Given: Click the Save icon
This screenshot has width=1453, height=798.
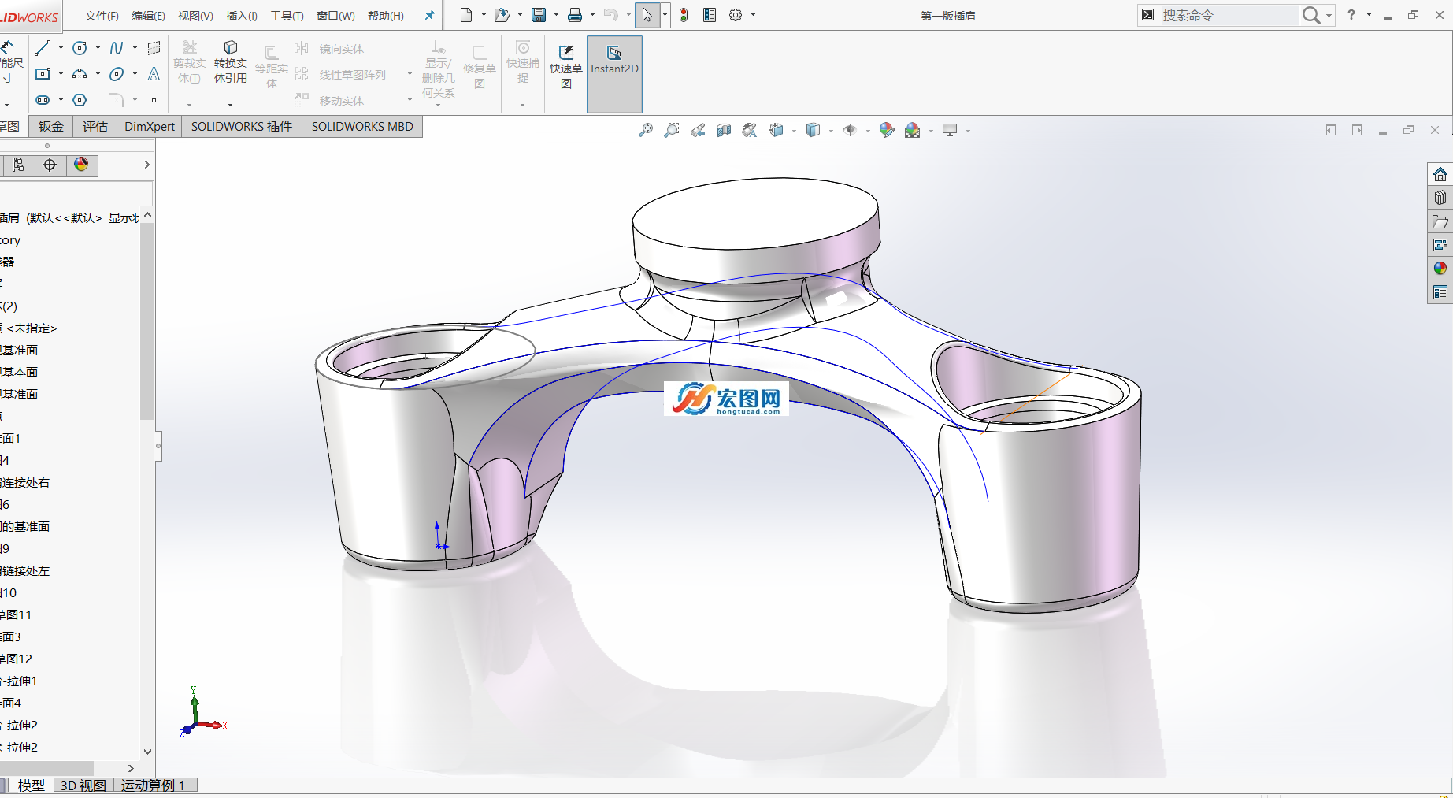Looking at the screenshot, I should [539, 15].
